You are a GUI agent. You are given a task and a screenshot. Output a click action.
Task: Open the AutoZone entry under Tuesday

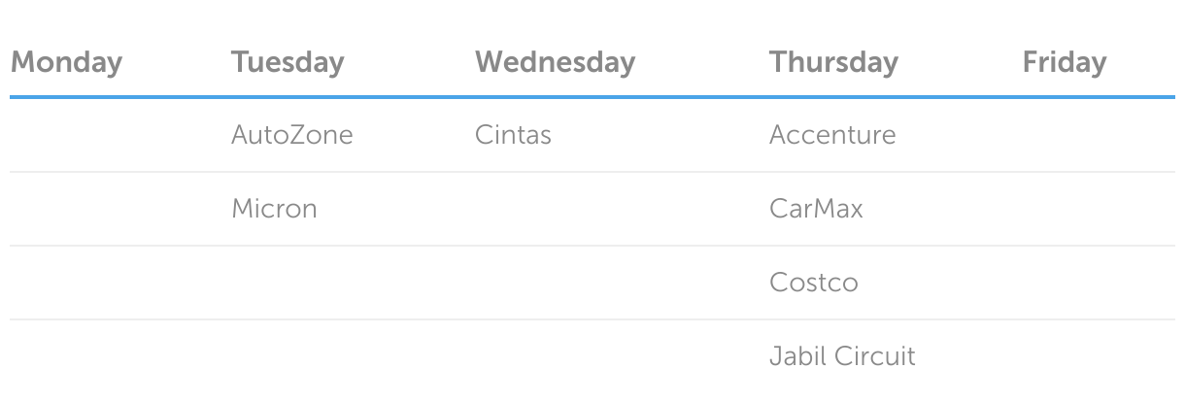click(x=291, y=135)
